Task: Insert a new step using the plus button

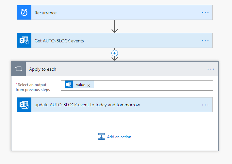Action: point(114,53)
